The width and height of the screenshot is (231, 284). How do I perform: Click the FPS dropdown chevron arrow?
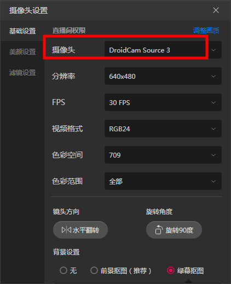coord(213,102)
